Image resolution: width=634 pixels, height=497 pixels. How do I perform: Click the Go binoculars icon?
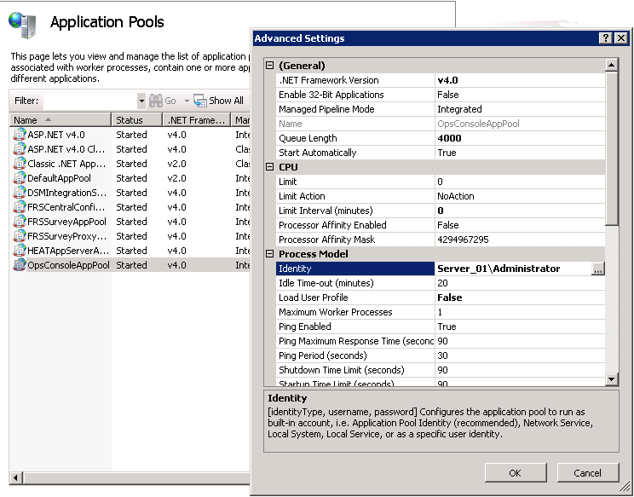[x=156, y=101]
